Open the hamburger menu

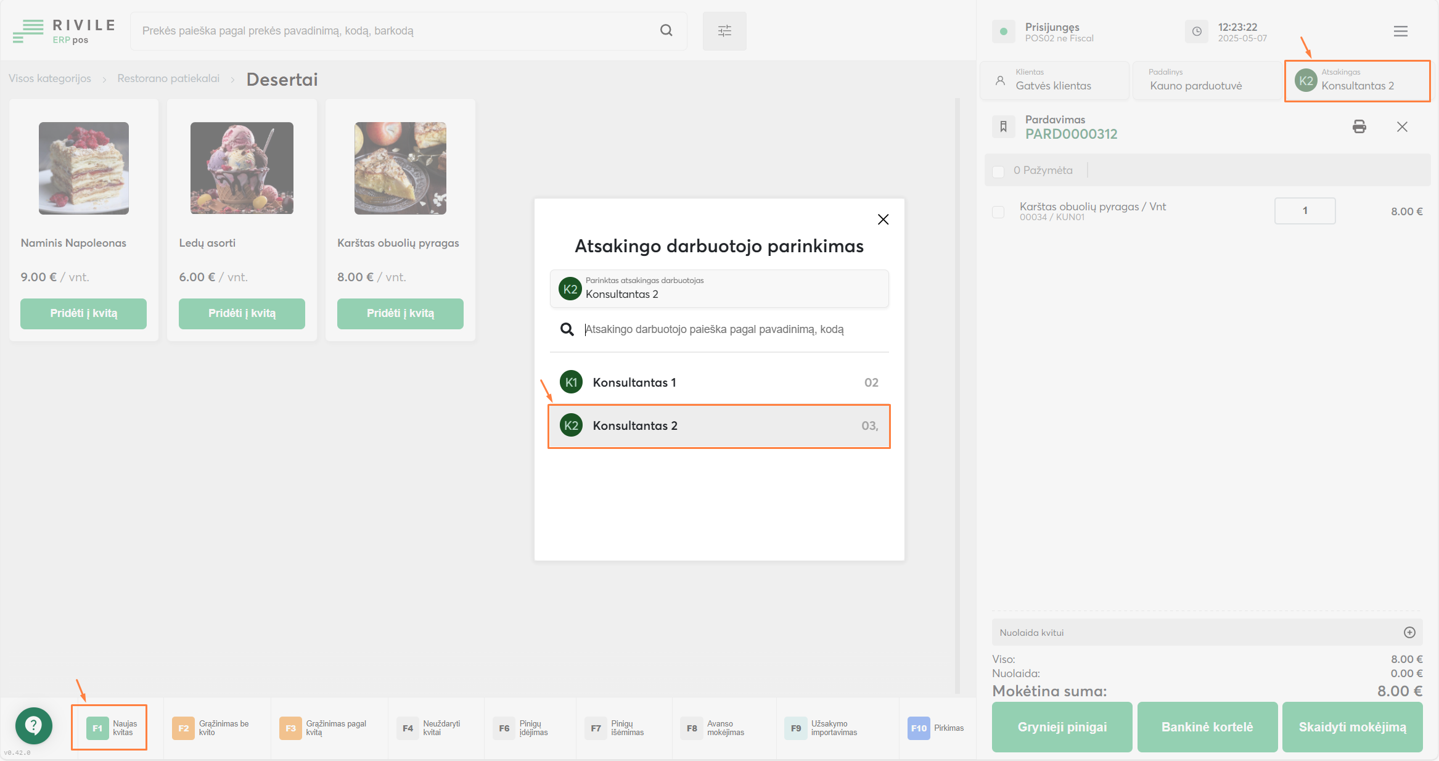point(1400,31)
